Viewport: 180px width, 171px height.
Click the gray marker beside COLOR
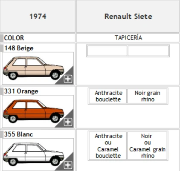2,38
